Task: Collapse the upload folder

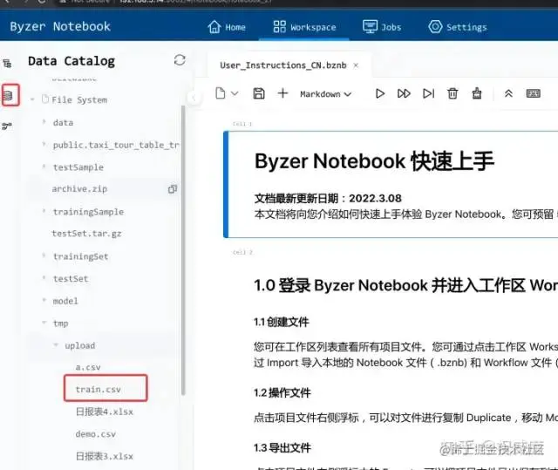Action: (x=56, y=345)
